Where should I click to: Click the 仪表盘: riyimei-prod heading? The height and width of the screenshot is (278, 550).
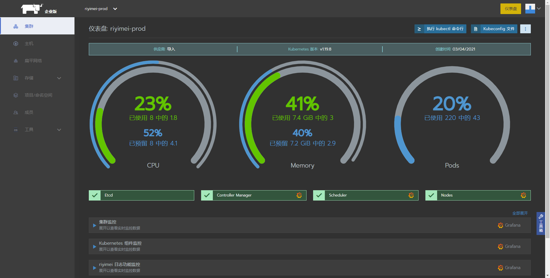(117, 29)
